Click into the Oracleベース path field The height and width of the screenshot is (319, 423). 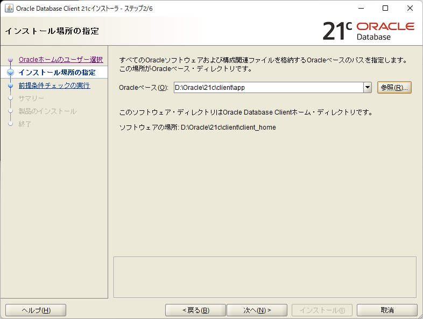tap(269, 87)
